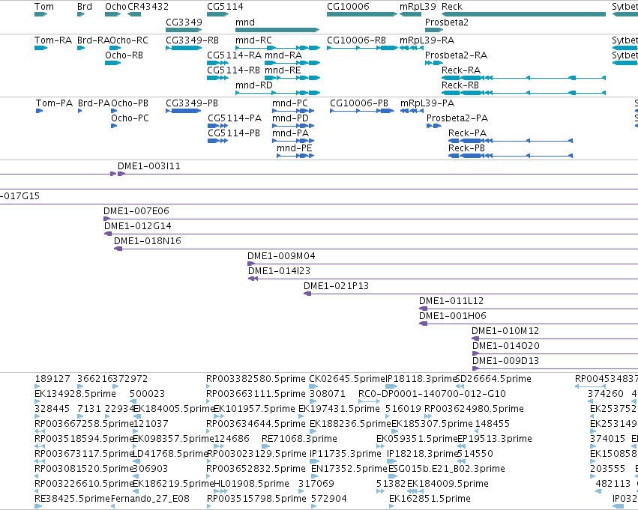Select BAC clone DME1-012G14
638x510 pixels.
click(x=371, y=234)
